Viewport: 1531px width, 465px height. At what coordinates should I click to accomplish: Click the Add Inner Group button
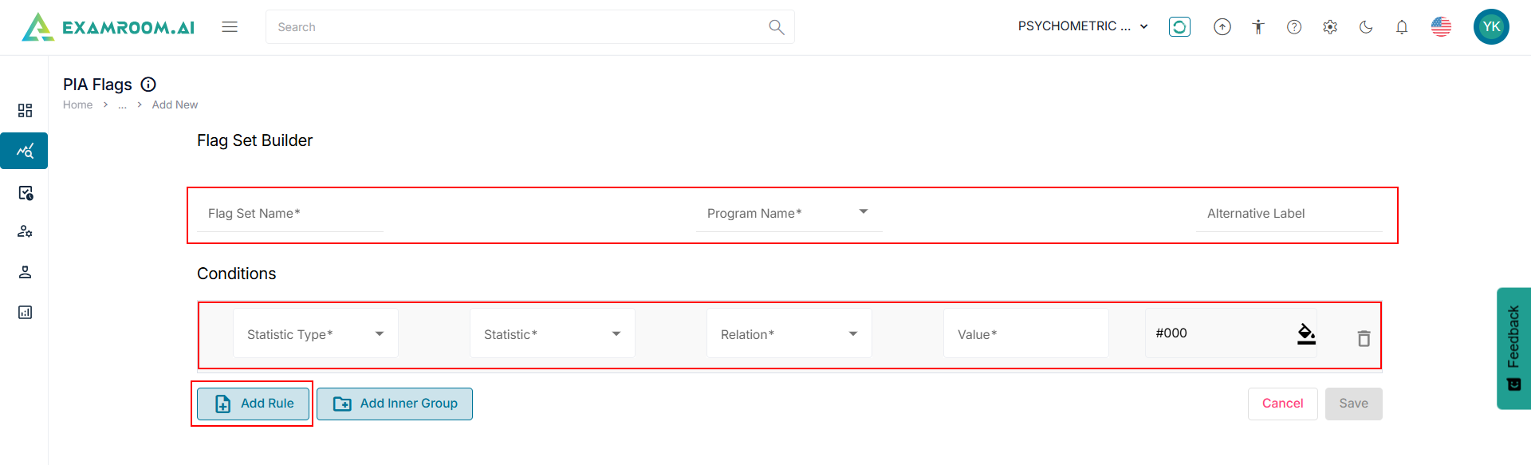[395, 404]
